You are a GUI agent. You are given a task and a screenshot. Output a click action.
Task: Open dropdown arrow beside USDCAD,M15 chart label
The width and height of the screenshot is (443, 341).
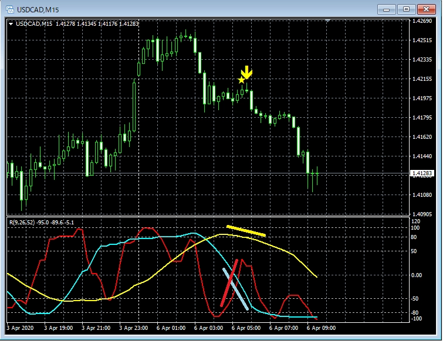pos(11,23)
